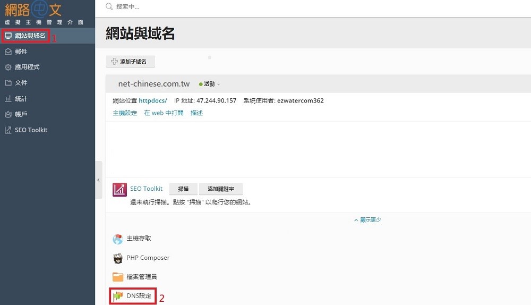Click the 描述 link
The width and height of the screenshot is (531, 305).
click(x=196, y=113)
